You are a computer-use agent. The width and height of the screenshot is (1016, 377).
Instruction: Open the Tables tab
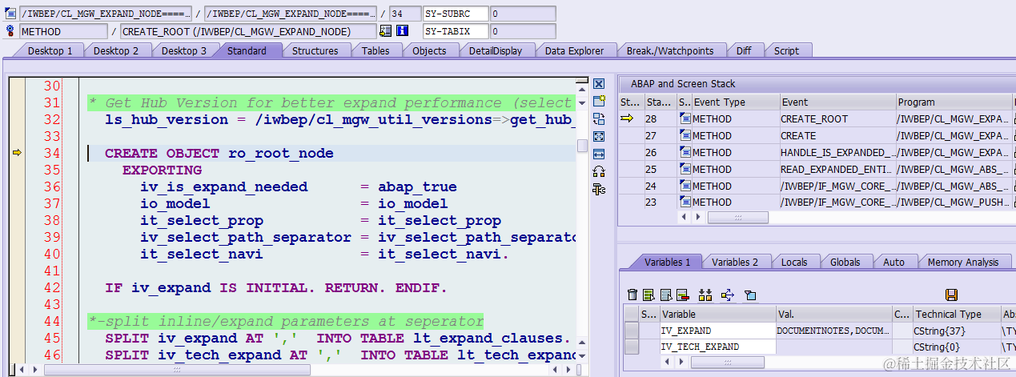click(375, 50)
